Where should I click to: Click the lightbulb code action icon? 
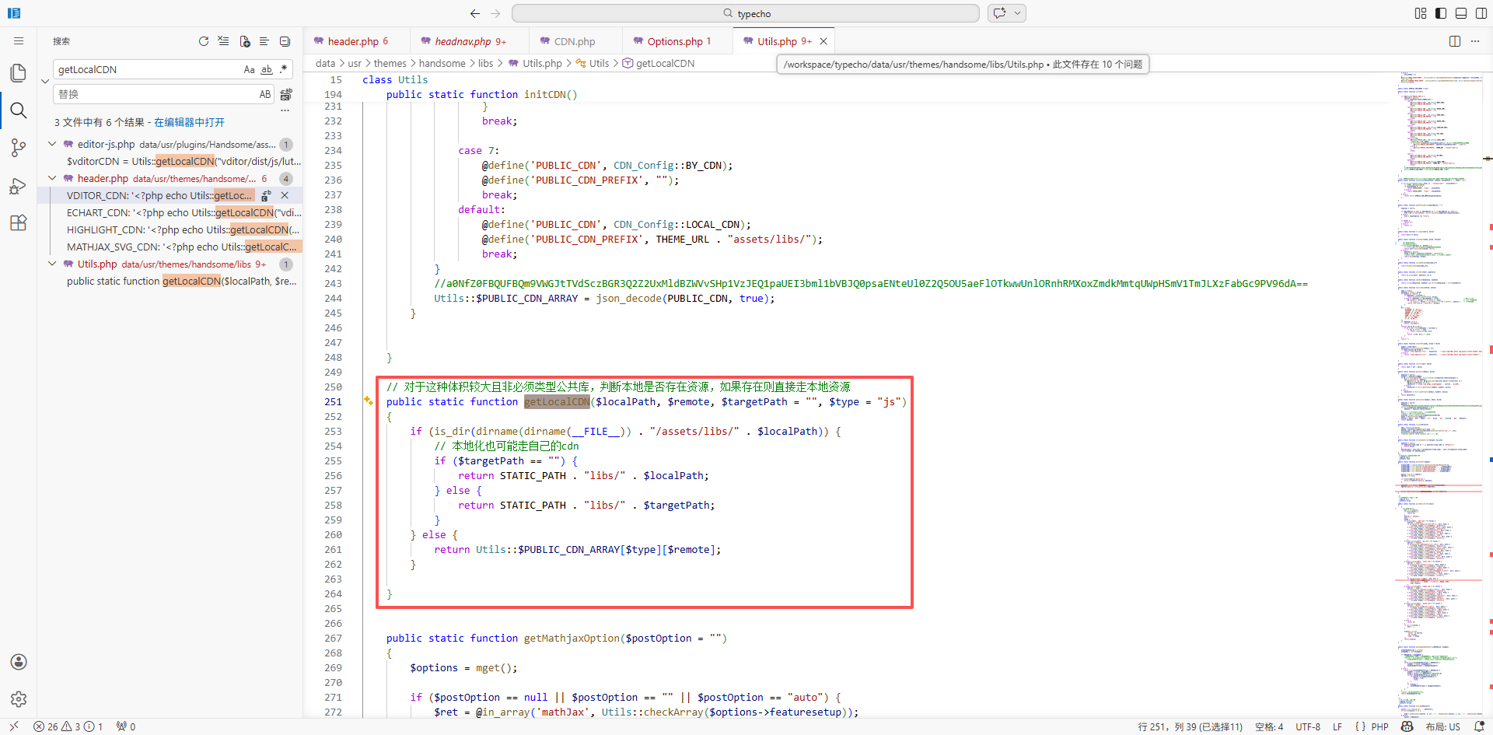[368, 401]
